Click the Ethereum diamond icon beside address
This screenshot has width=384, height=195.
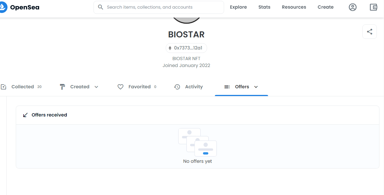click(x=170, y=48)
